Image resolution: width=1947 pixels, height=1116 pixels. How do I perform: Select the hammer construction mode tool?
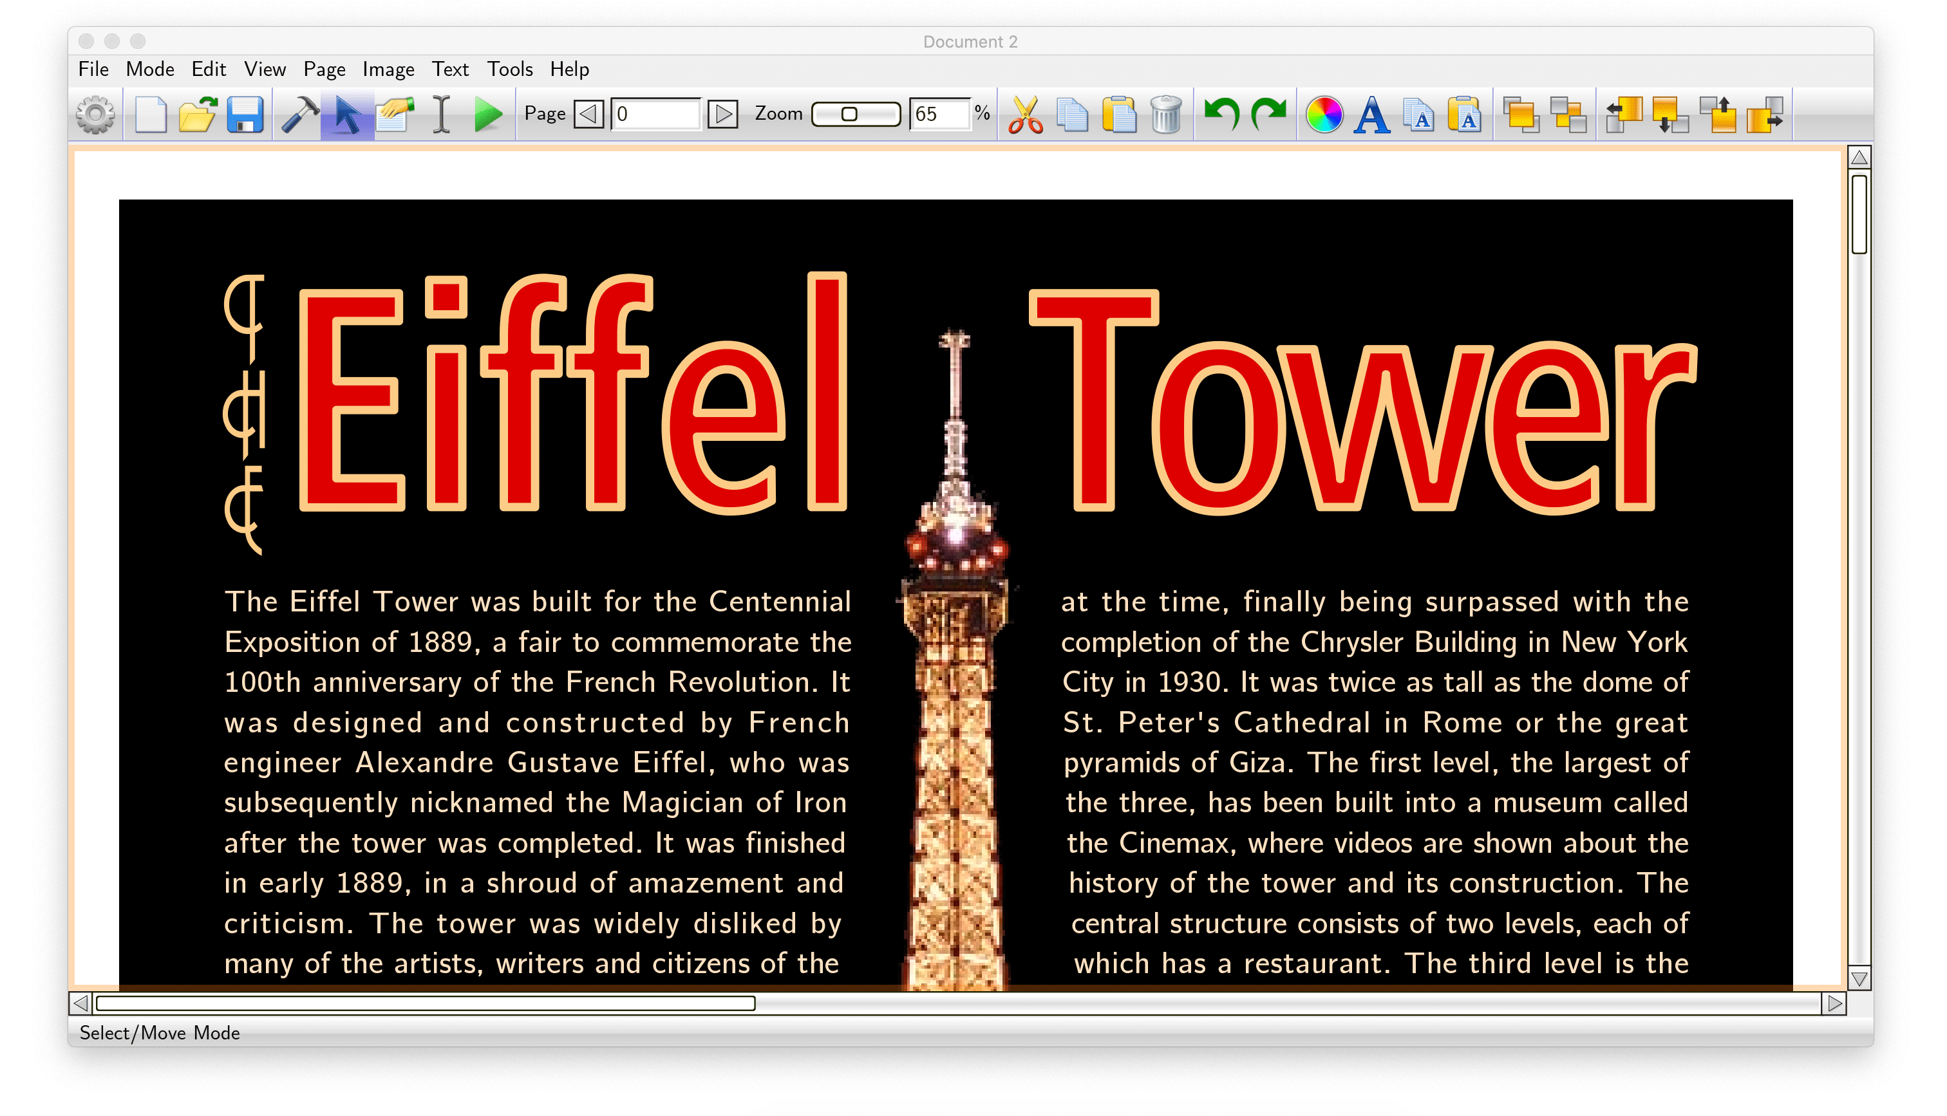click(x=300, y=115)
